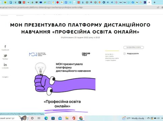The width and height of the screenshot is (163, 121).
Task: Click the Google+ share link
Action: [5, 77]
